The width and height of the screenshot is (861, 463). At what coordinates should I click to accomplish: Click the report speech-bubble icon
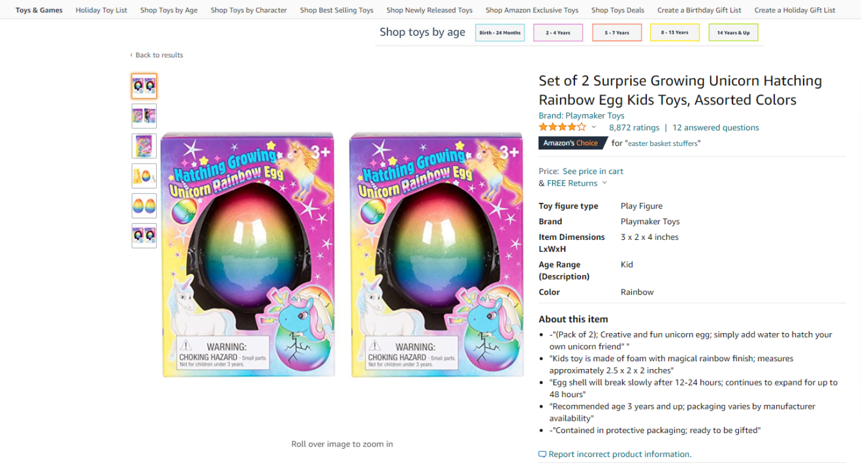point(542,454)
